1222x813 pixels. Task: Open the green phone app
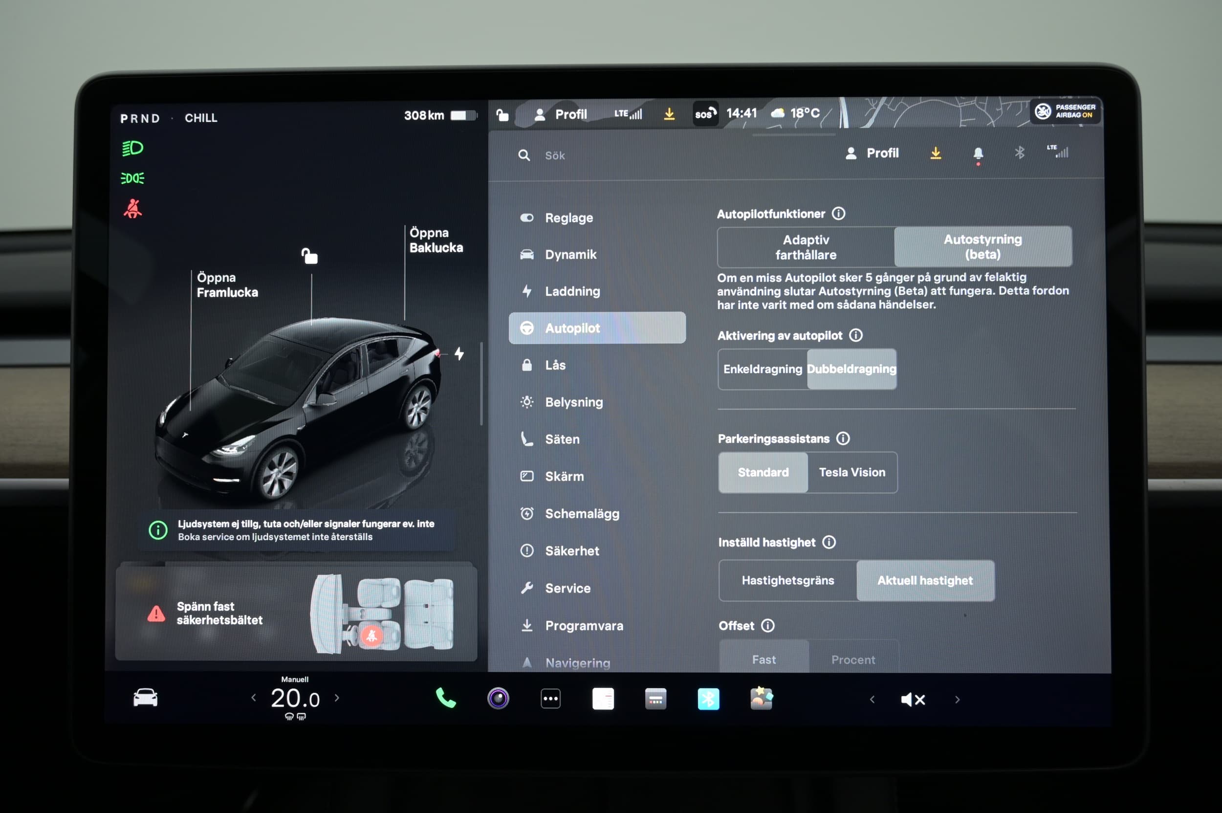tap(445, 698)
